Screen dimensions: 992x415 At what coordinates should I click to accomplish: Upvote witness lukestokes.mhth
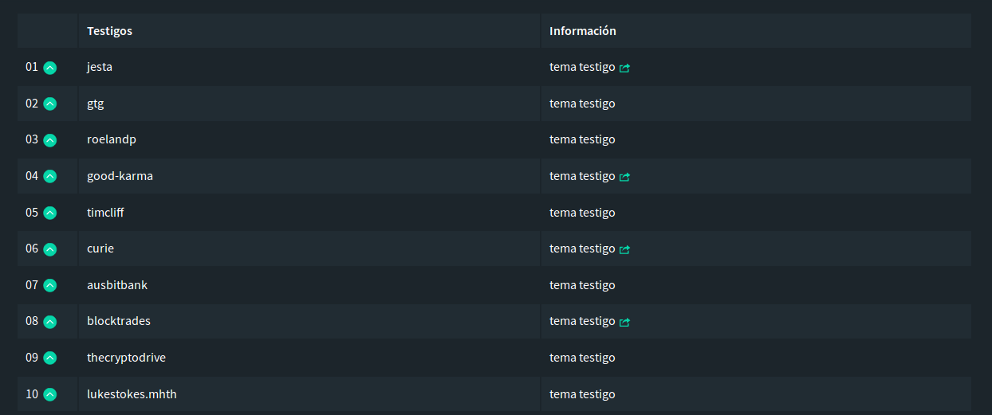[x=50, y=394]
